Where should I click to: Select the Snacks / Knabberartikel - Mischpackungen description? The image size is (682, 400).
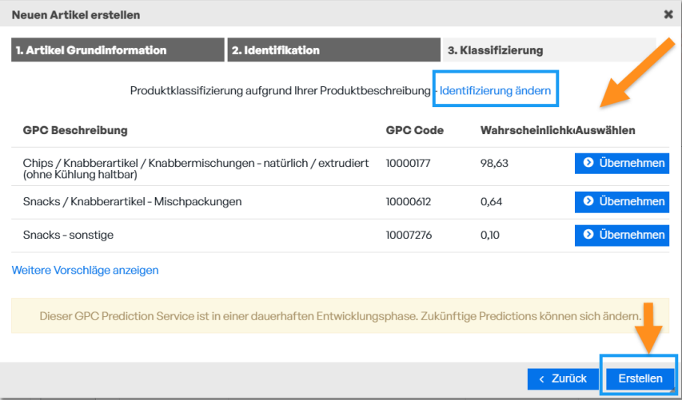132,202
